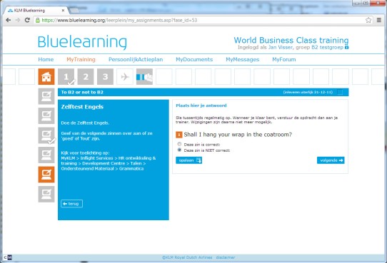Click the KLM Royal Dutch Airlines footer text
The width and height of the screenshot is (387, 263).
(187, 257)
